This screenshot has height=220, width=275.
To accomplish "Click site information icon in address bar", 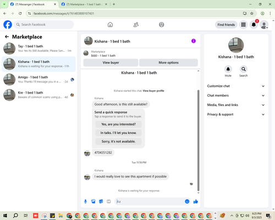I will pyautogui.click(x=29, y=13).
